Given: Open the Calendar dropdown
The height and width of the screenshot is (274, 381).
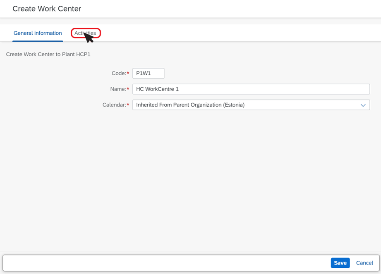Looking at the screenshot, I should pyautogui.click(x=251, y=105).
